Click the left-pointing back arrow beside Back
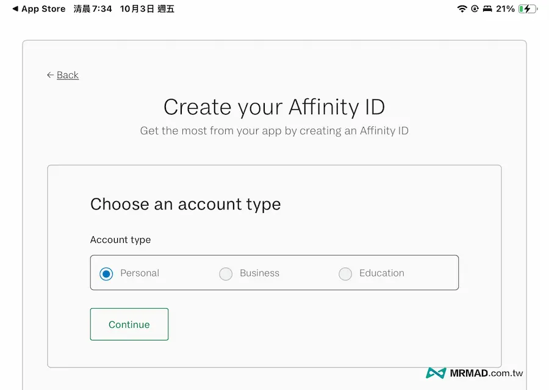This screenshot has width=549, height=390. coord(50,74)
